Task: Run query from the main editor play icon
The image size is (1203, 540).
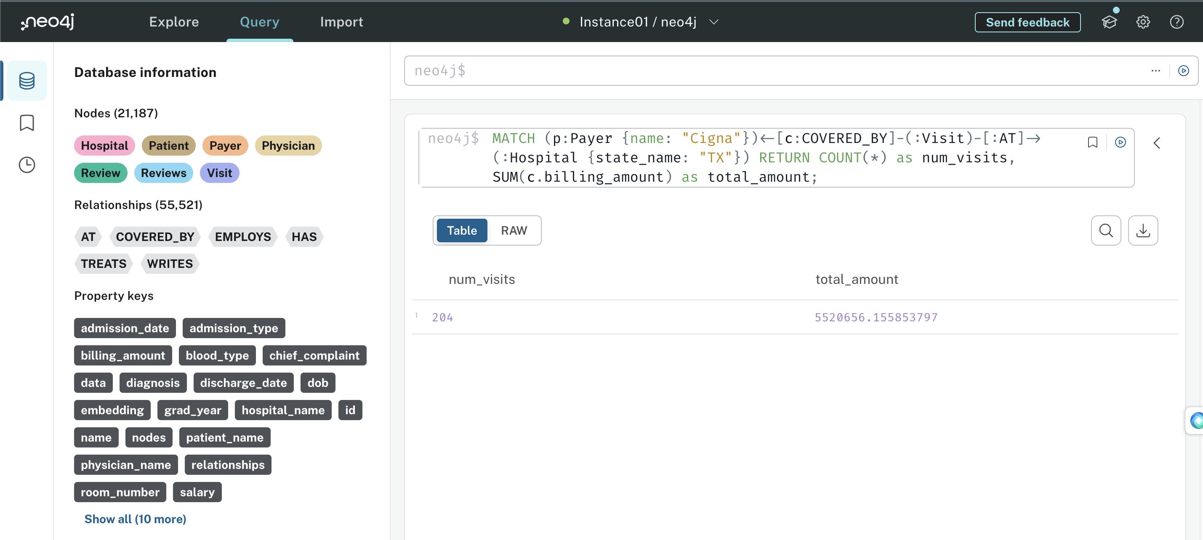Action: pos(1183,71)
